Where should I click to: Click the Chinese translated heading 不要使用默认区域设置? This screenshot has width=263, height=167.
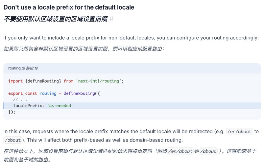(x=56, y=19)
